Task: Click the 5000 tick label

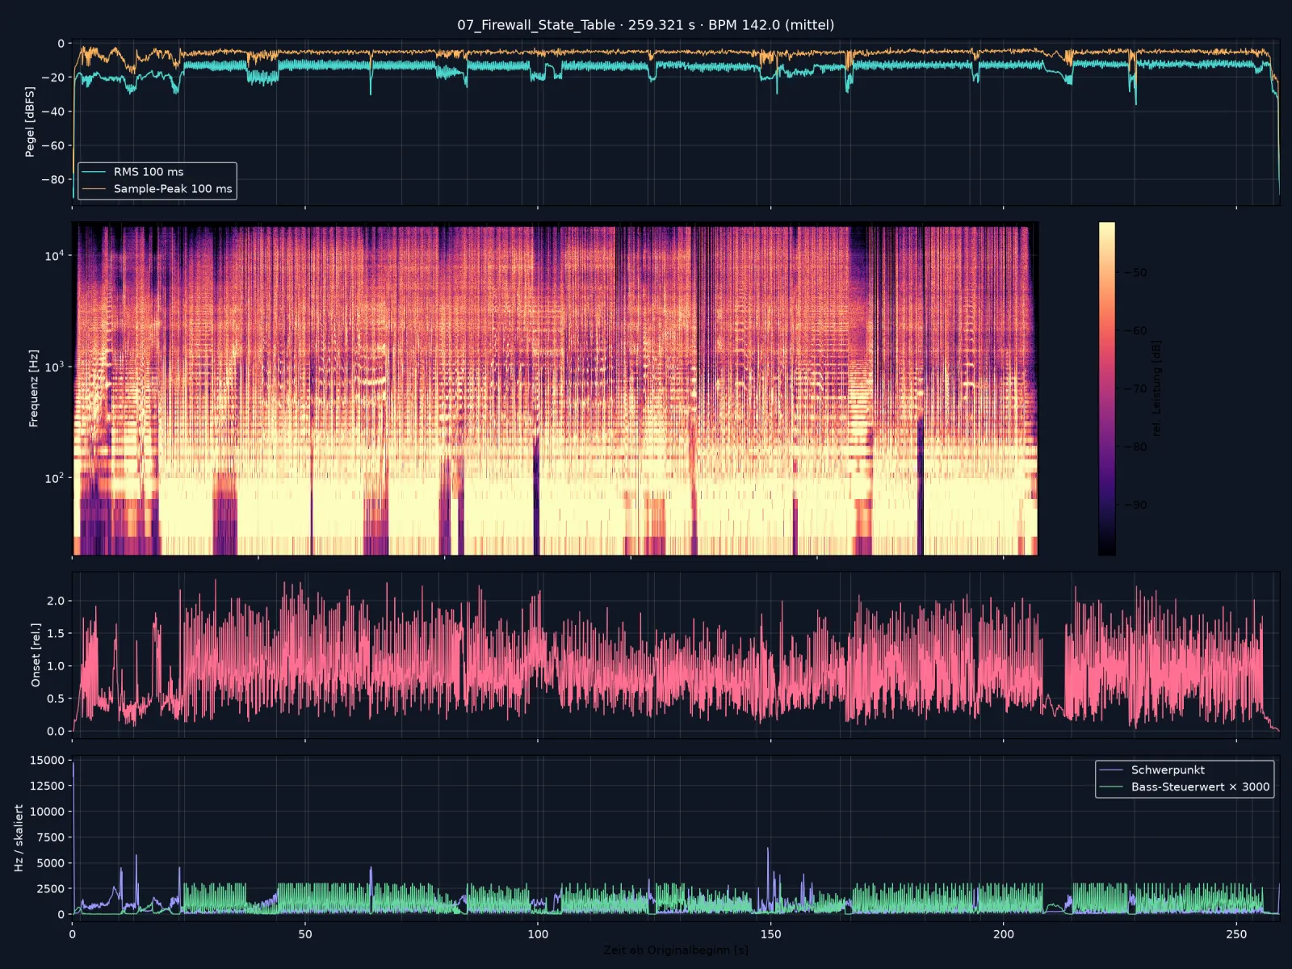Action: [x=50, y=863]
